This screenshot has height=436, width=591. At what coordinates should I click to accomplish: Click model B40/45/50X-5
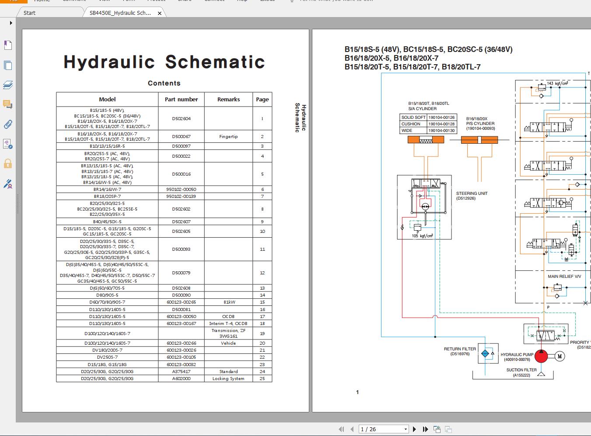107,221
